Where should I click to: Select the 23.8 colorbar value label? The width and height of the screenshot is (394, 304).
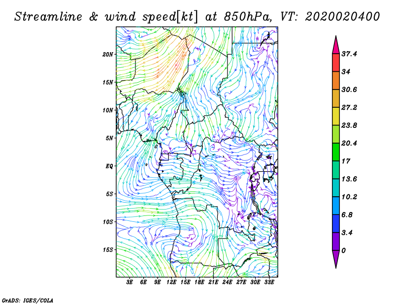click(349, 125)
